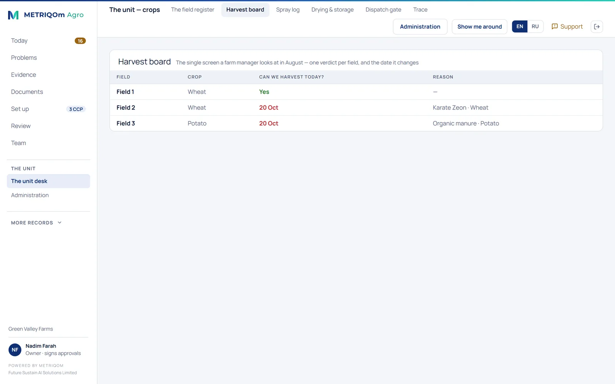
Task: Click the Can We Harvest Today column header
Action: [291, 77]
